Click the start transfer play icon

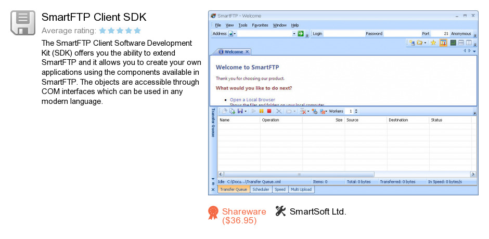254,111
